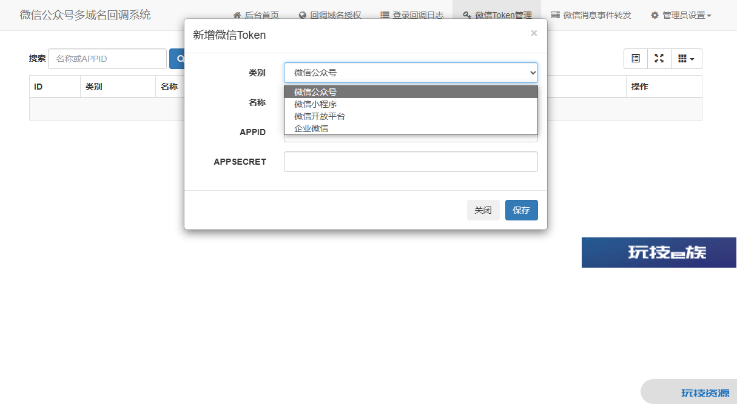Focus the 名称或APPID search field
Image resolution: width=737 pixels, height=413 pixels.
tap(107, 59)
